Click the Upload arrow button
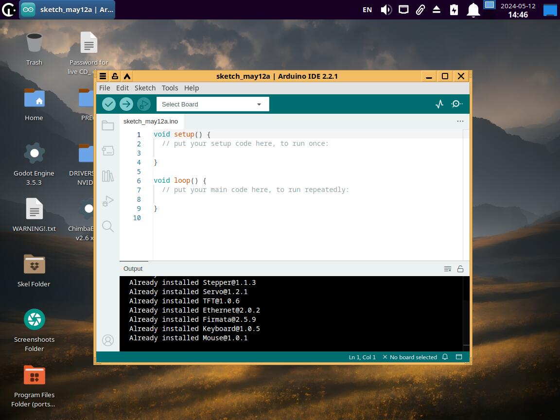Screen dimensions: 560x420 pos(126,104)
